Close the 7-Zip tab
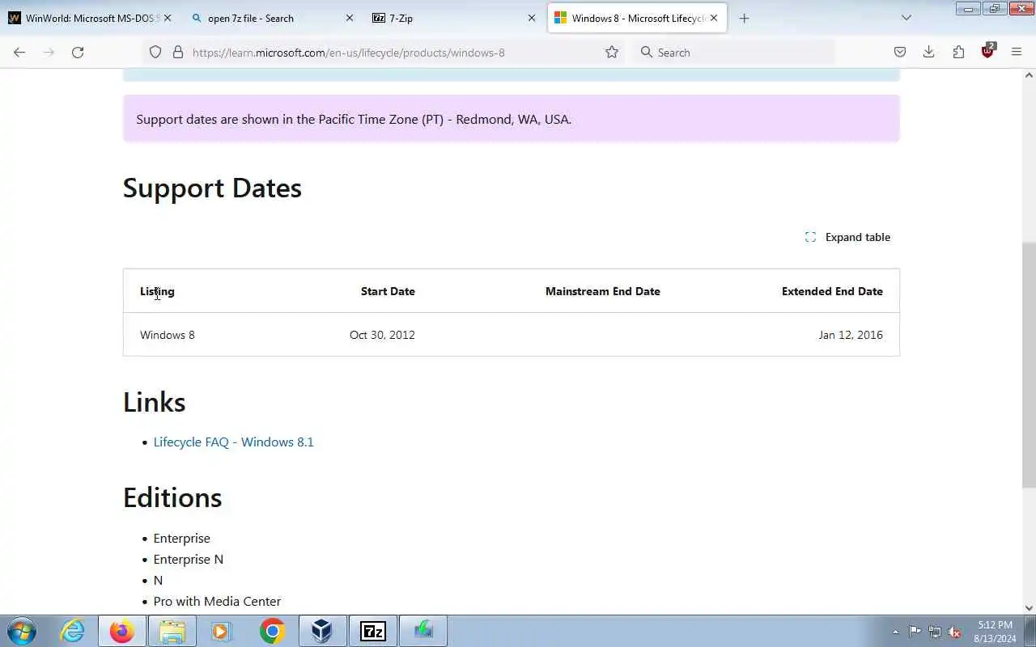The image size is (1036, 647). 532,18
